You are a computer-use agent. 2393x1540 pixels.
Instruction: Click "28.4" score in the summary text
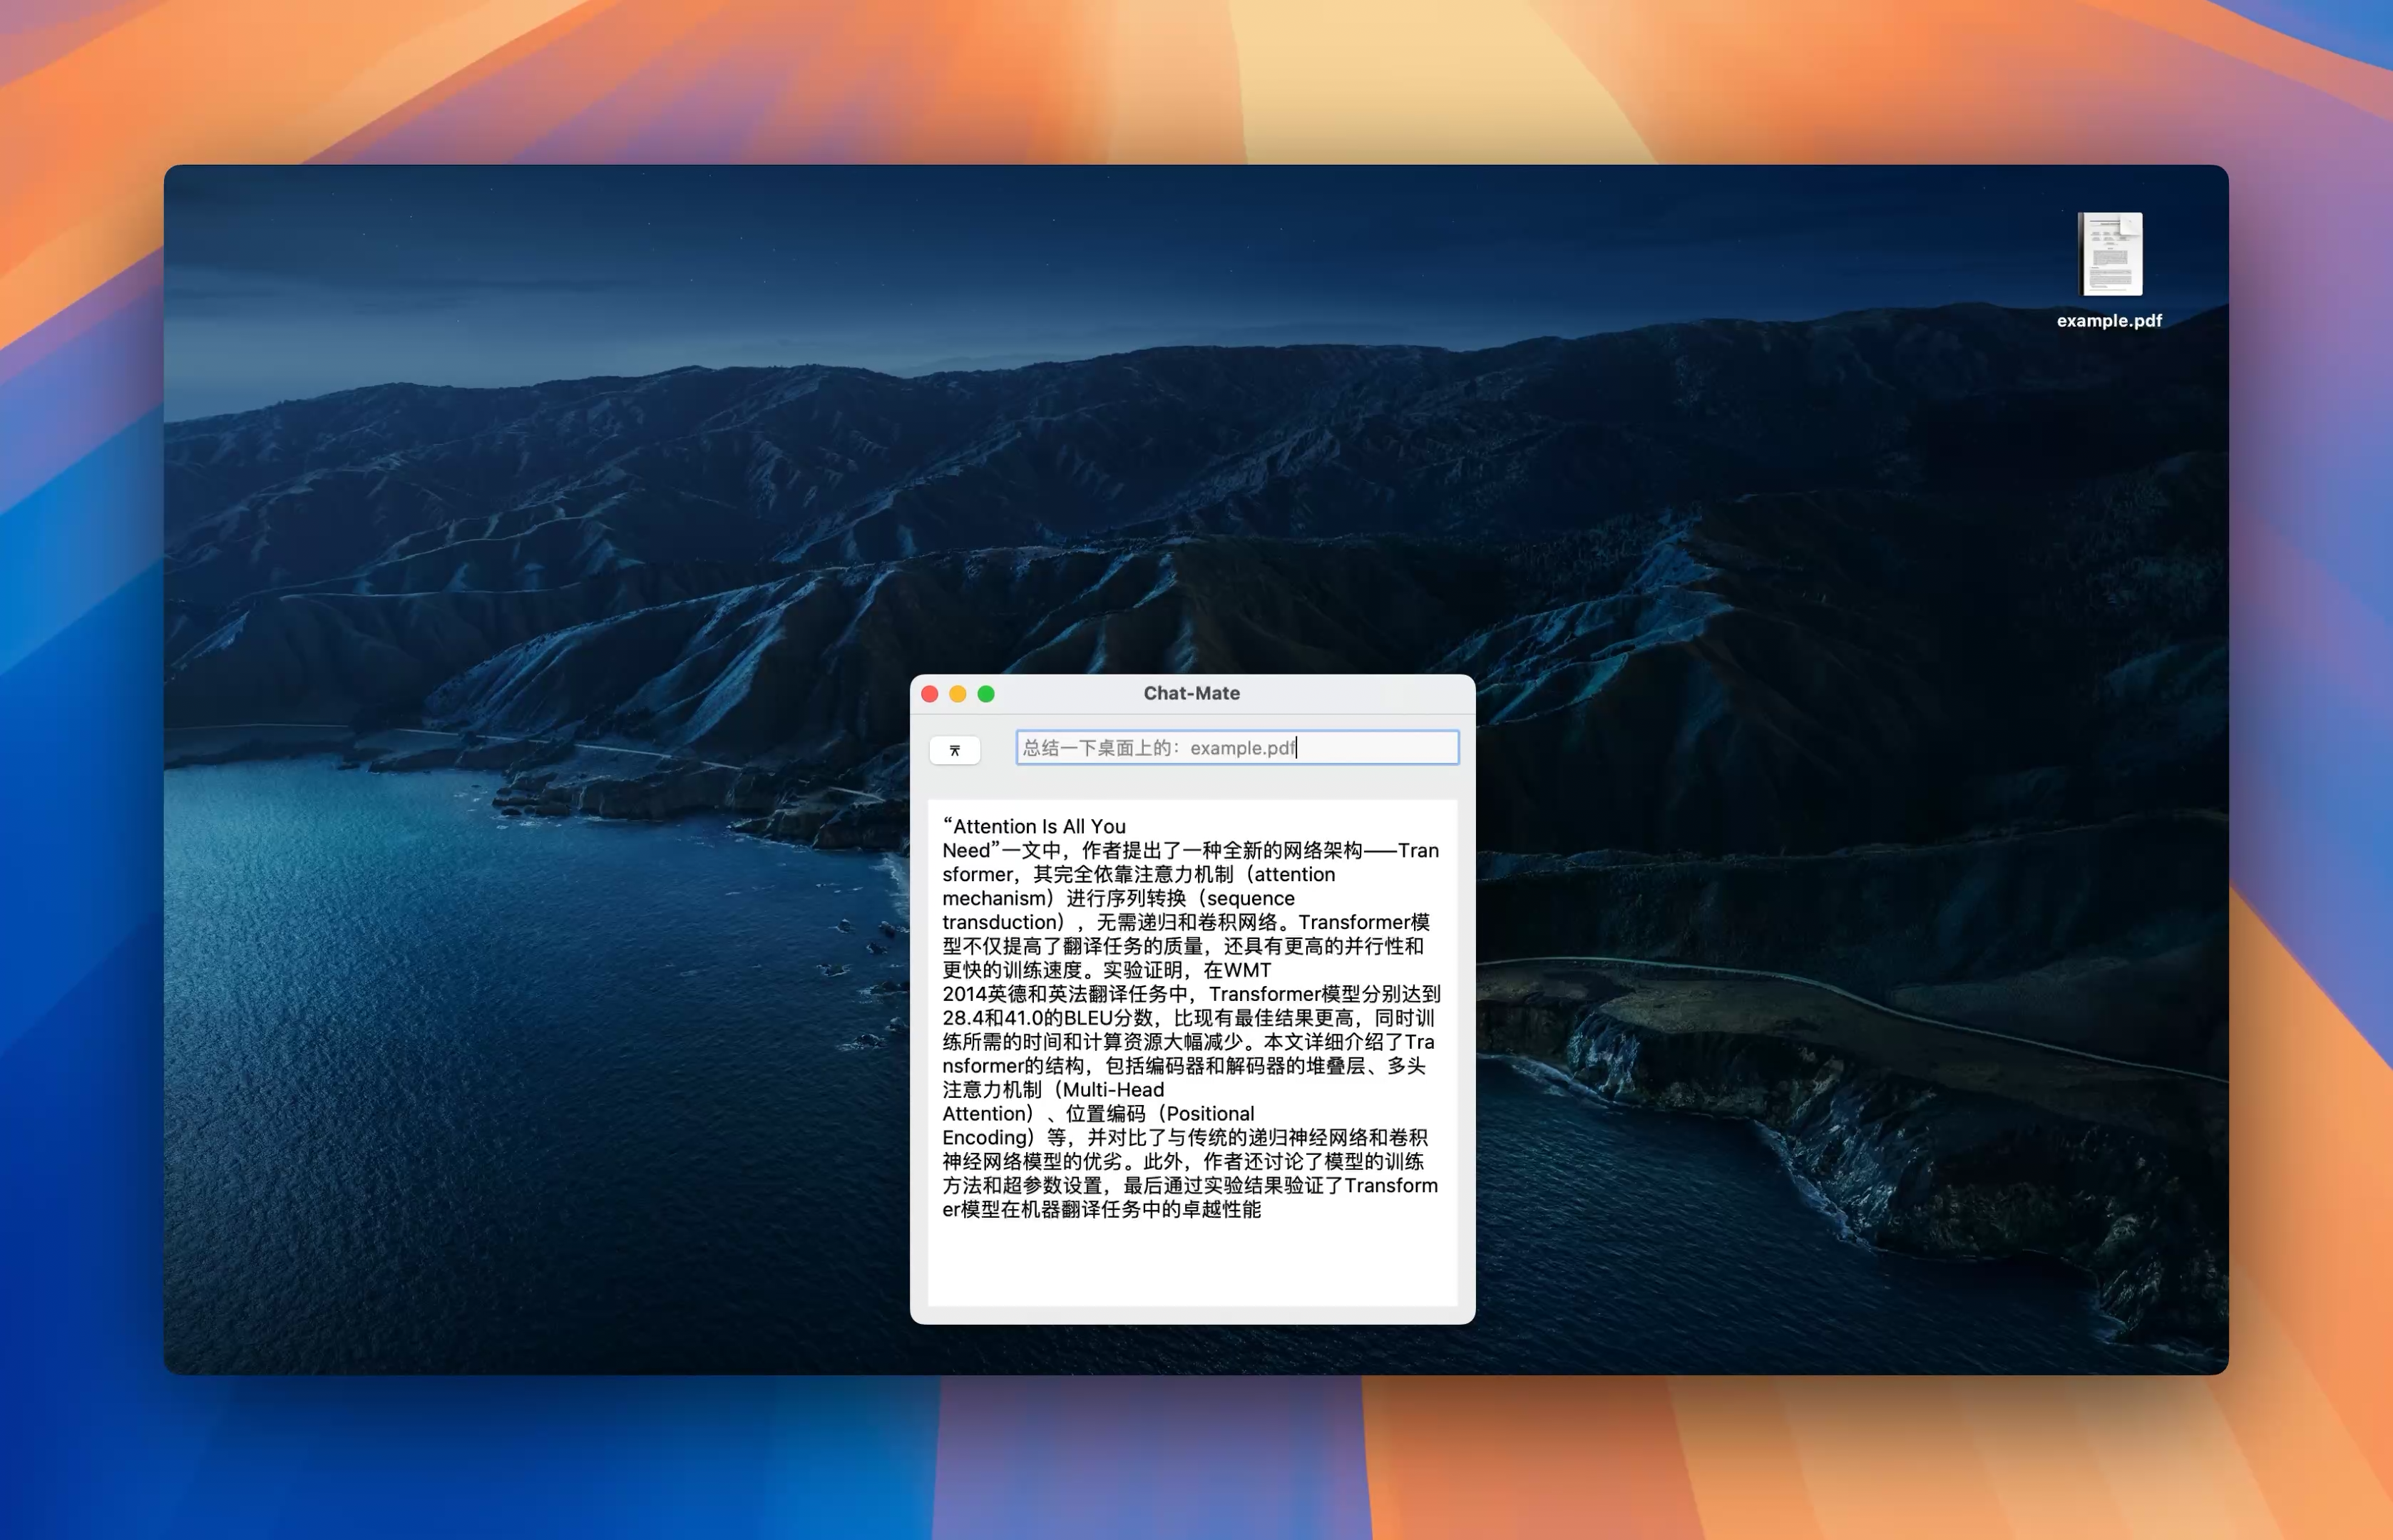961,1018
